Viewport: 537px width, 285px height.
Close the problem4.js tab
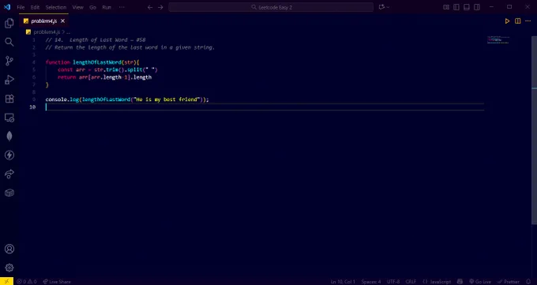[x=62, y=21]
